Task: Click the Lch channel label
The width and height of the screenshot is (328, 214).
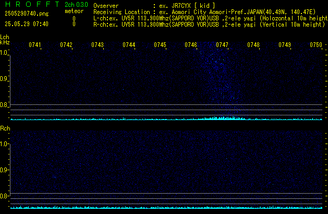Action: click(5, 37)
